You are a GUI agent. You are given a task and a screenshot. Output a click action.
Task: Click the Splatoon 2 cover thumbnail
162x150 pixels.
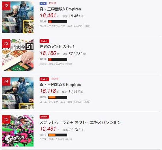(18, 131)
